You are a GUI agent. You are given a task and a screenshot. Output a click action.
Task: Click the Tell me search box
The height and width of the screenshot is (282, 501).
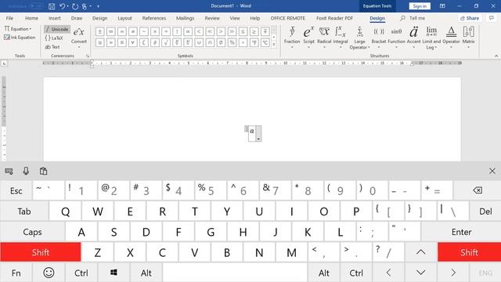coord(413,18)
